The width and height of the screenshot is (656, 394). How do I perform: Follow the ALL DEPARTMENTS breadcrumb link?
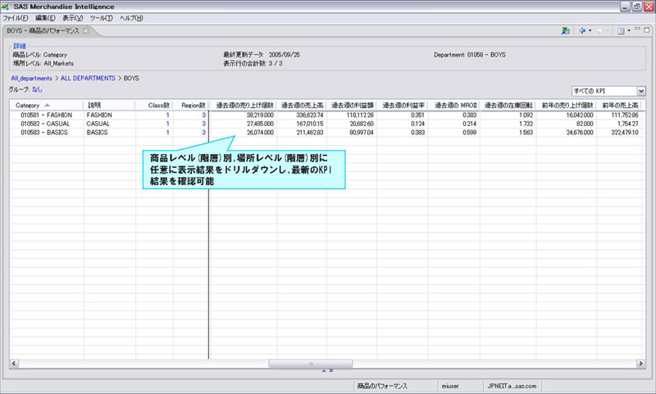(88, 78)
